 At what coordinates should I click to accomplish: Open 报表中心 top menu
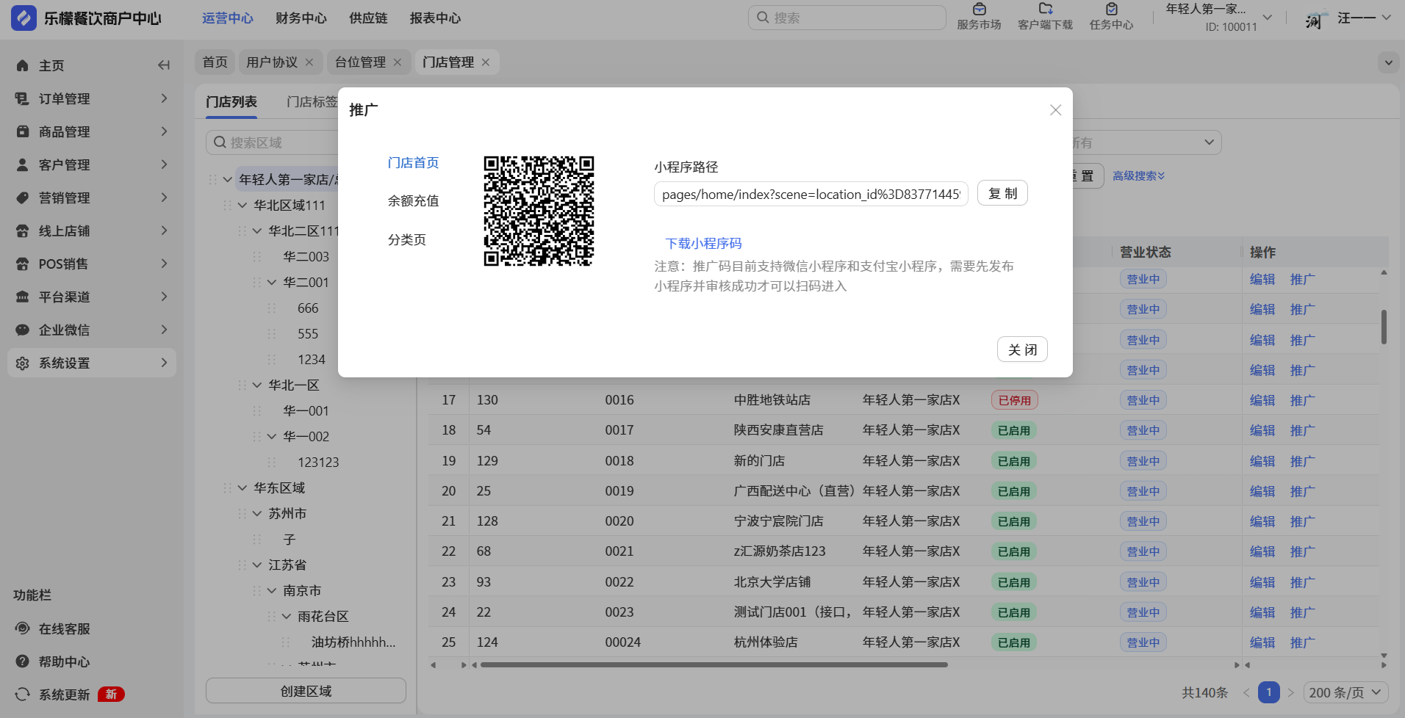pyautogui.click(x=436, y=18)
